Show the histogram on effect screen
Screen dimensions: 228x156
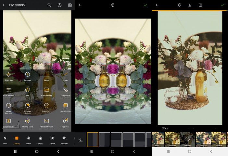click(190, 5)
